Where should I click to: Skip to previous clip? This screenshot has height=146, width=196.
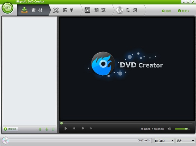click(83, 128)
